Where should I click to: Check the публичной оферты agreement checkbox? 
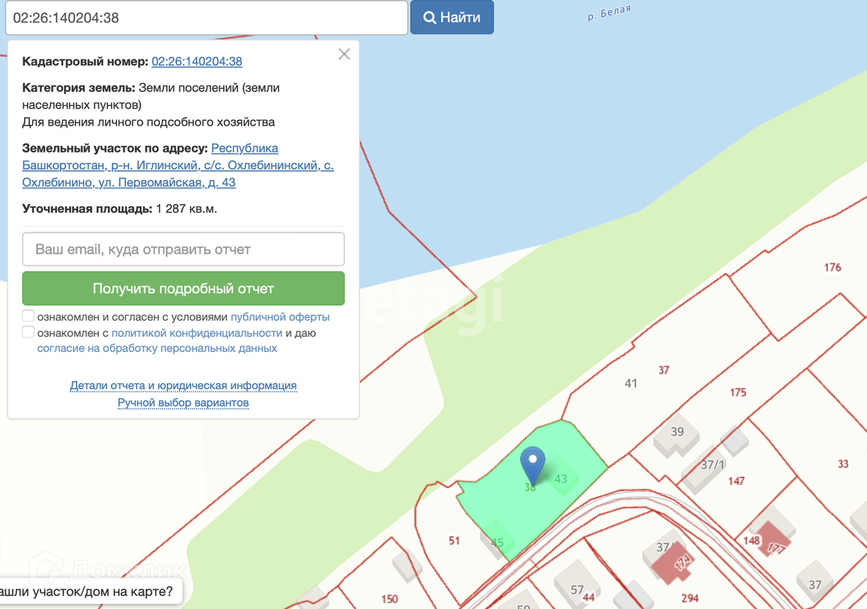click(28, 316)
